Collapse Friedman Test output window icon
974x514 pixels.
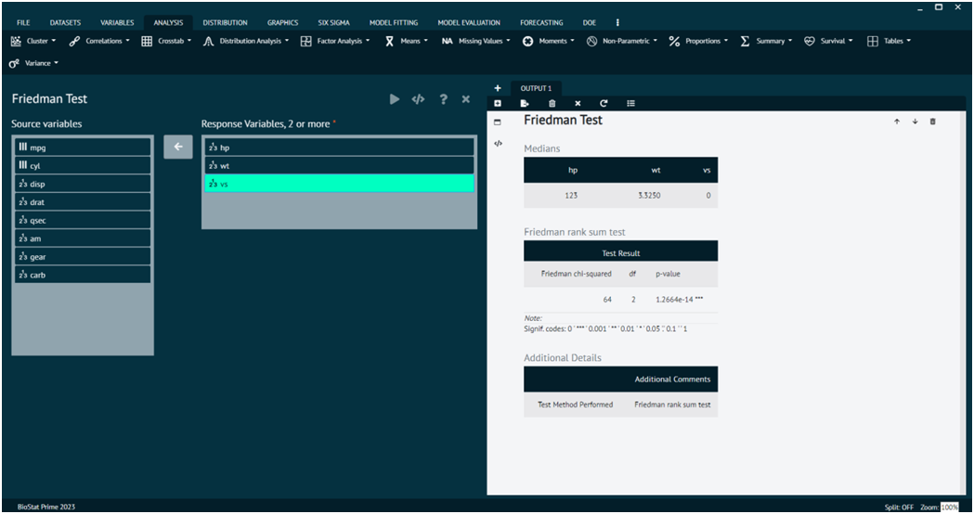497,122
